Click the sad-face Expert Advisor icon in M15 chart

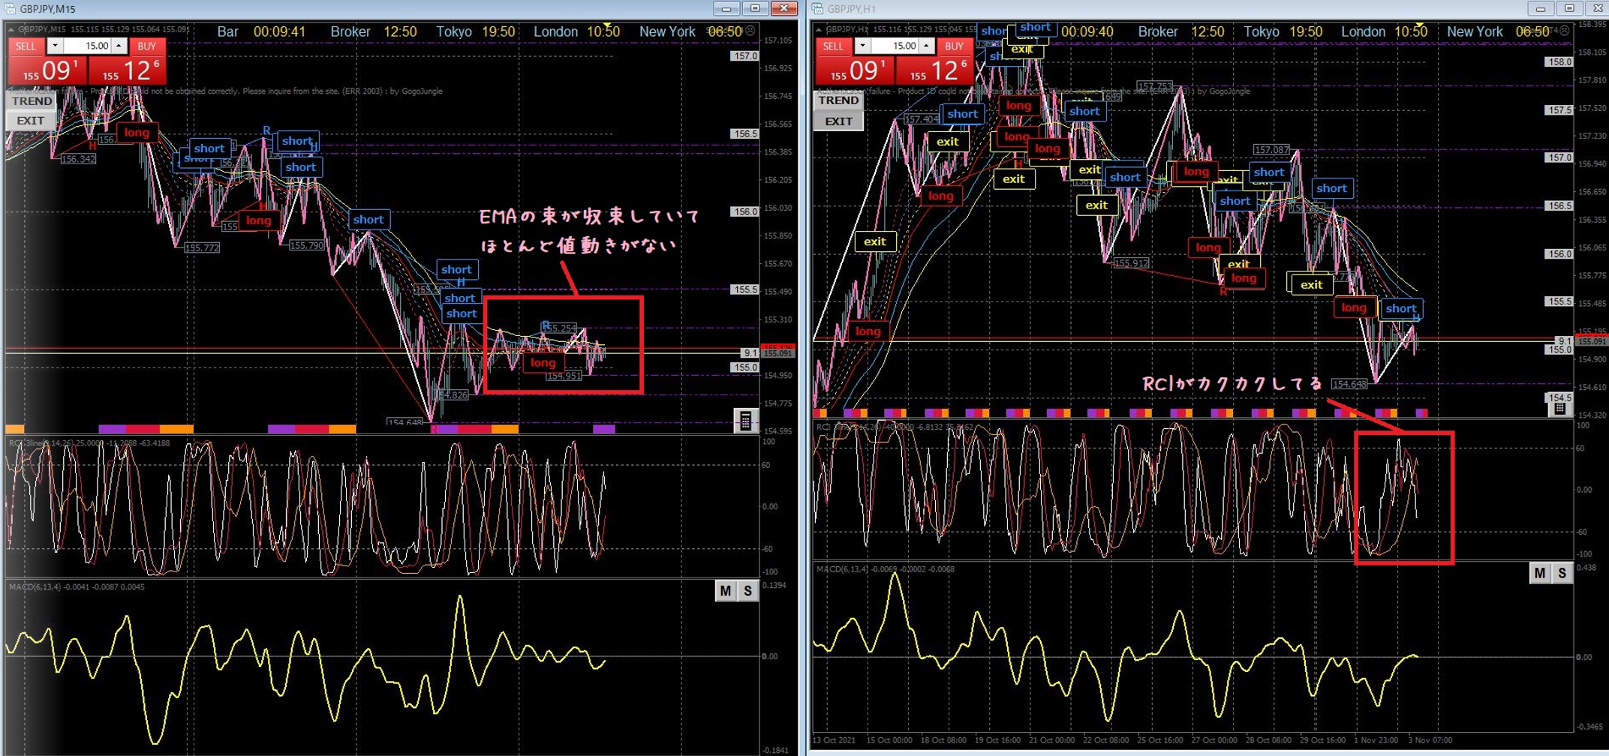(750, 31)
